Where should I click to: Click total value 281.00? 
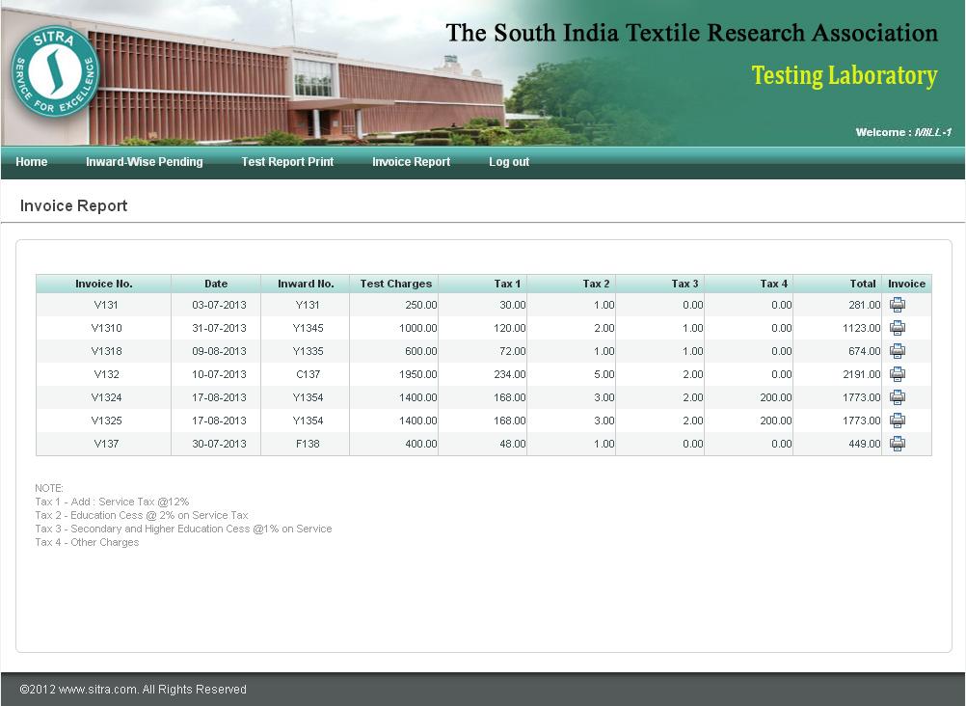coord(865,305)
